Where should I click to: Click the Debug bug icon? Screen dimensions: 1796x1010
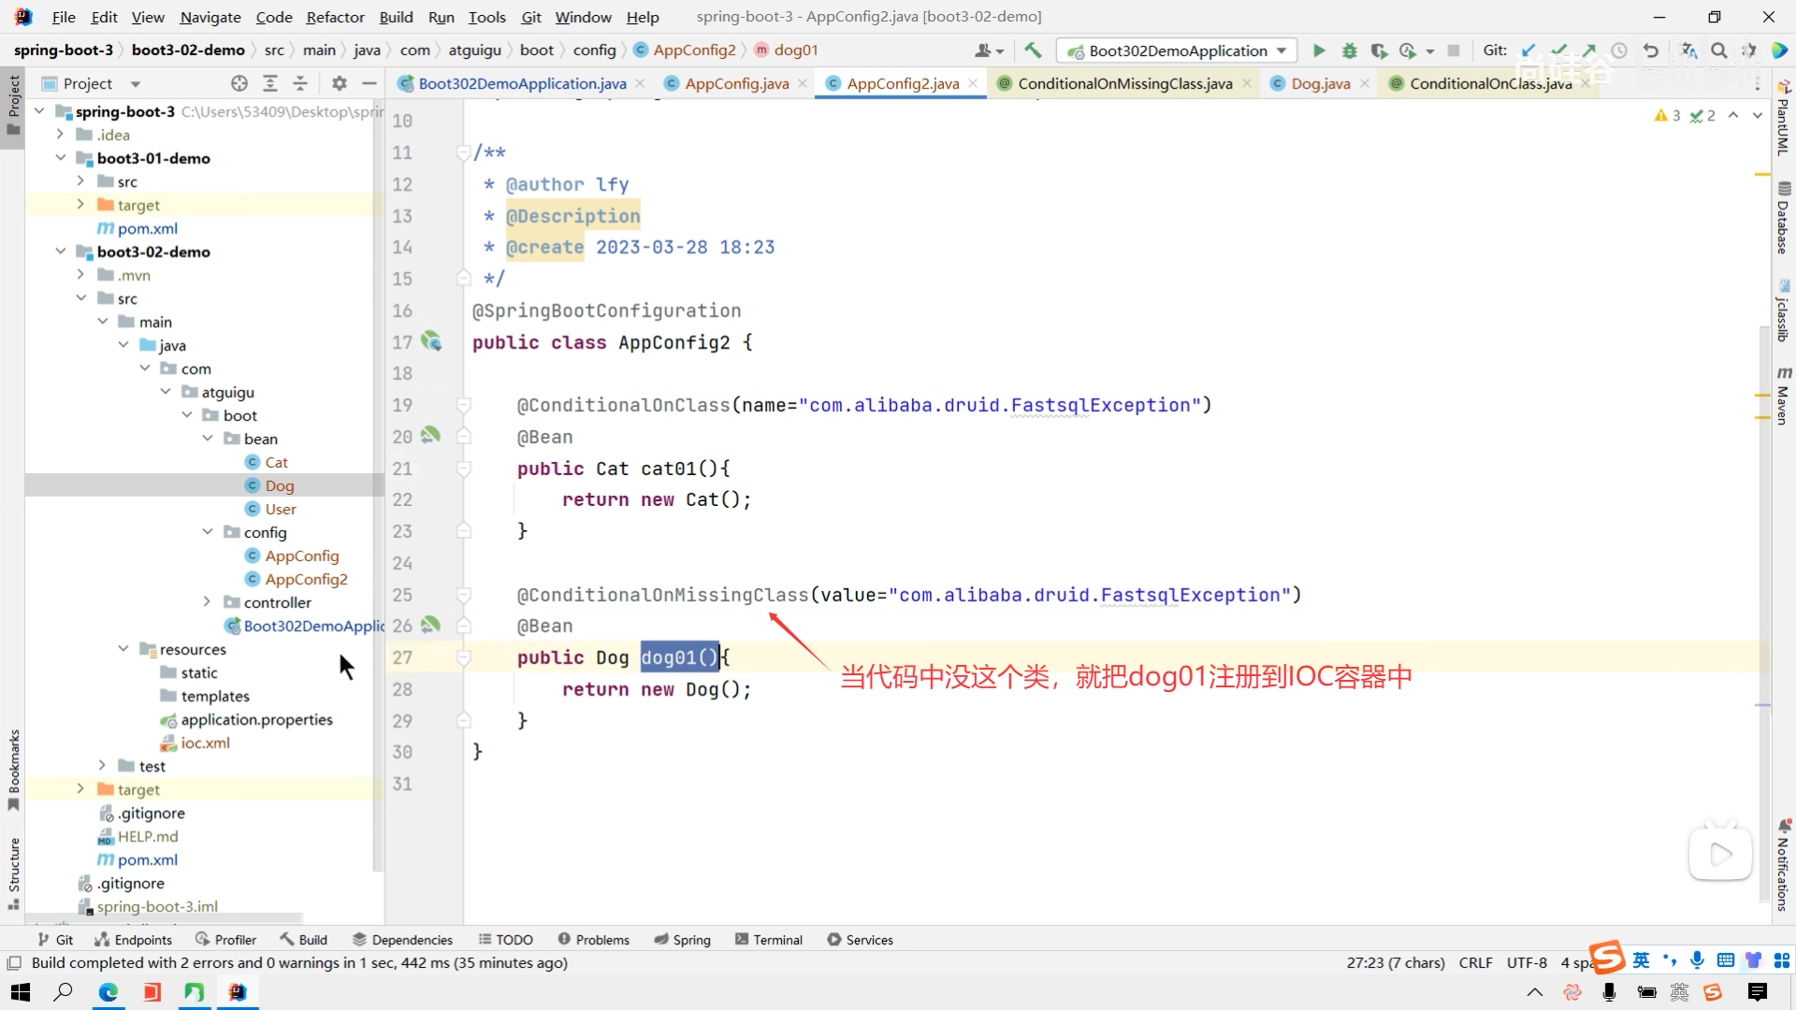(1349, 50)
